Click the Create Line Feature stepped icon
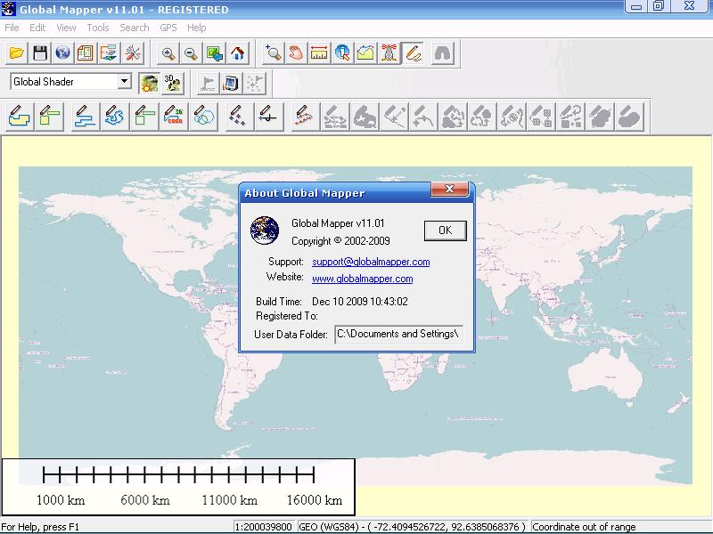This screenshot has width=713, height=534. click(85, 117)
